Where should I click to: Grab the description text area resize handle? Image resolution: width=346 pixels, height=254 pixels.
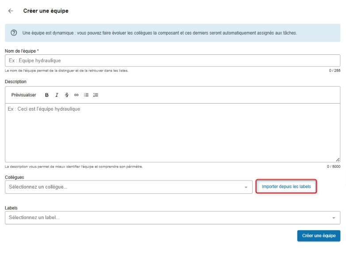[x=338, y=159]
